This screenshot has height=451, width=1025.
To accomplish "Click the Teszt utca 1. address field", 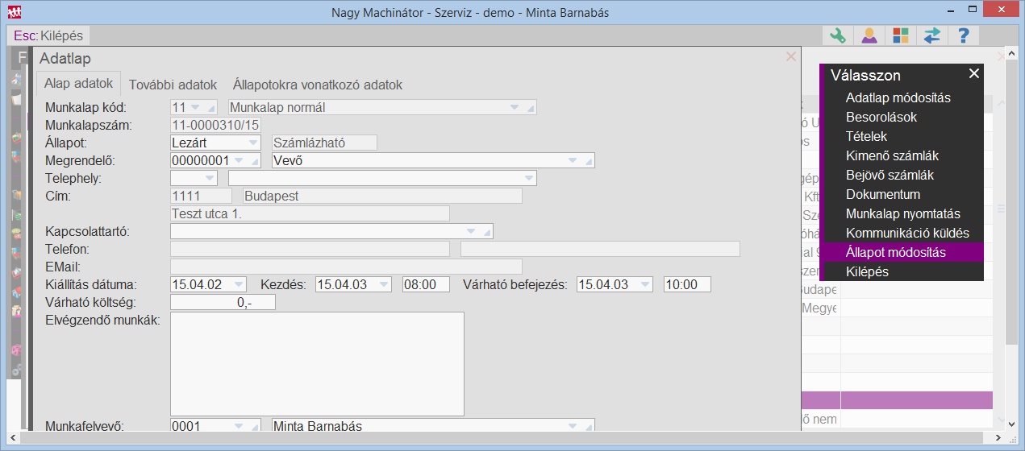I will (310, 213).
